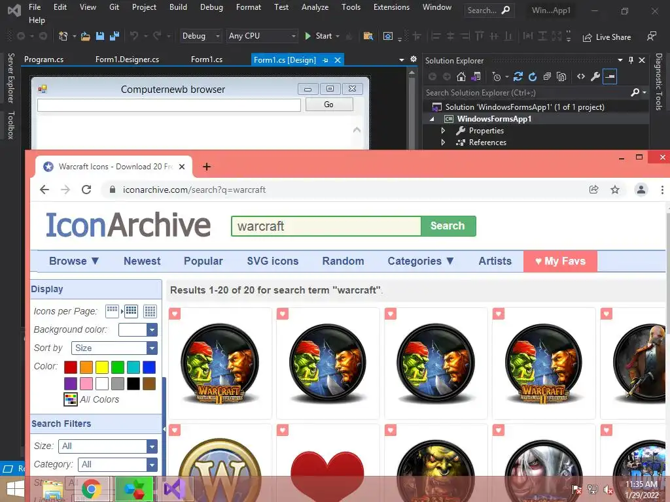Viewport: 670px width, 502px height.
Task: Toggle auto-hide pin on Solution Explorer panel
Action: pyautogui.click(x=631, y=60)
